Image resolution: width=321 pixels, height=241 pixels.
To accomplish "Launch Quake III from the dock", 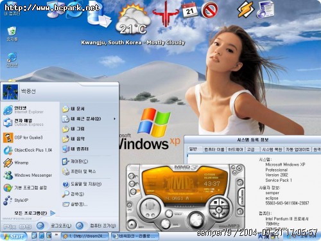I will 165,14.
